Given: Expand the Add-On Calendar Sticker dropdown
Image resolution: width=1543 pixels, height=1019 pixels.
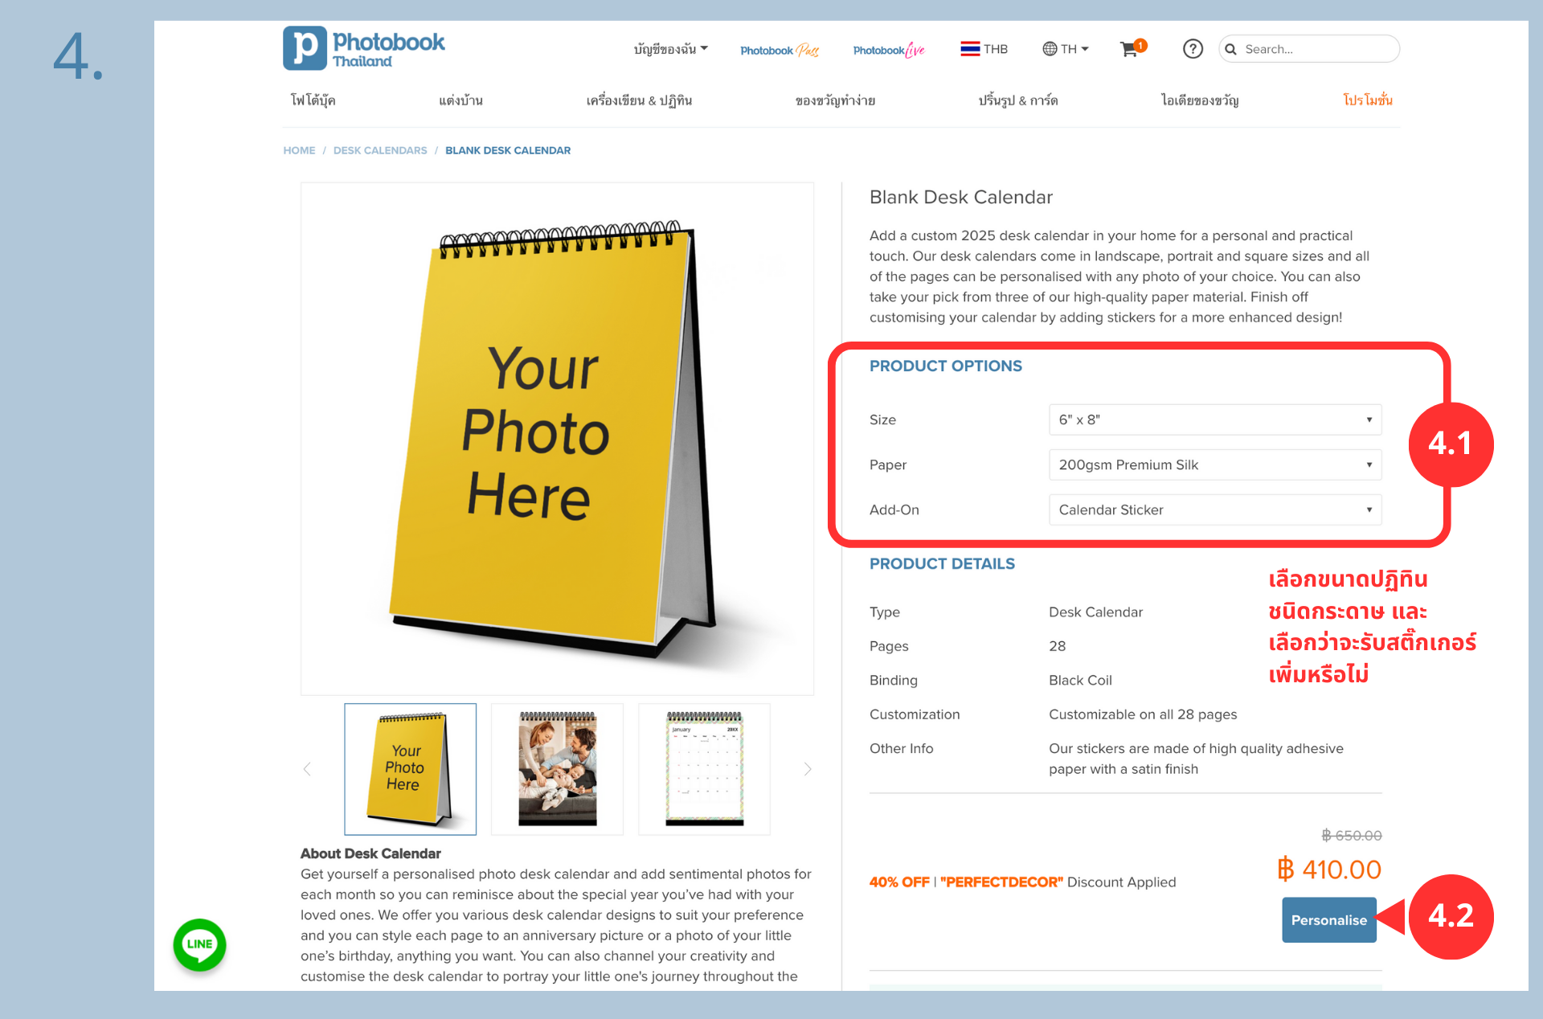Looking at the screenshot, I should click(1214, 509).
